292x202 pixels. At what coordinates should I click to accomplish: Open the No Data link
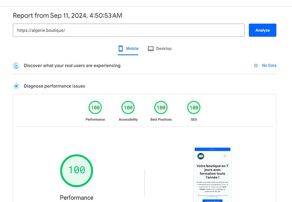point(269,66)
